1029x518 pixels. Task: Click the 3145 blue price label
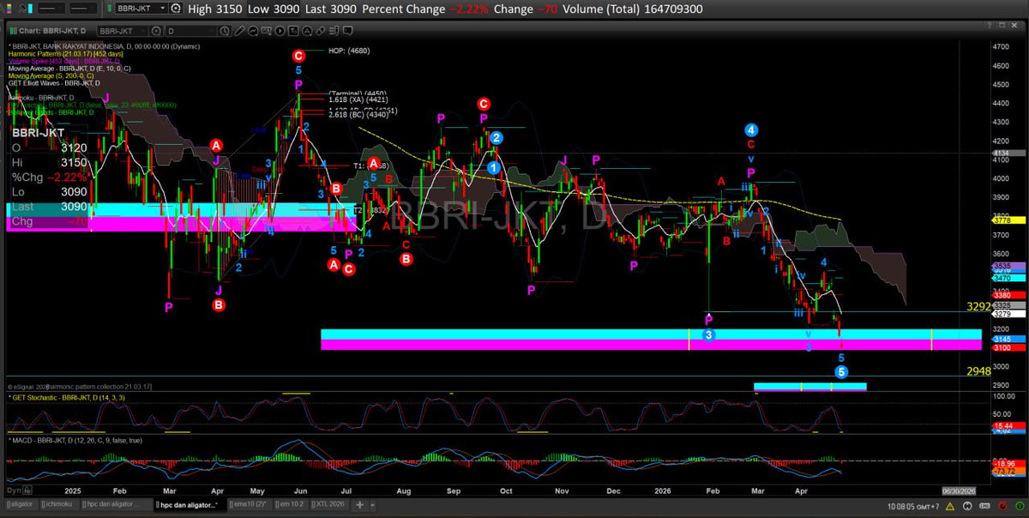[1008, 339]
